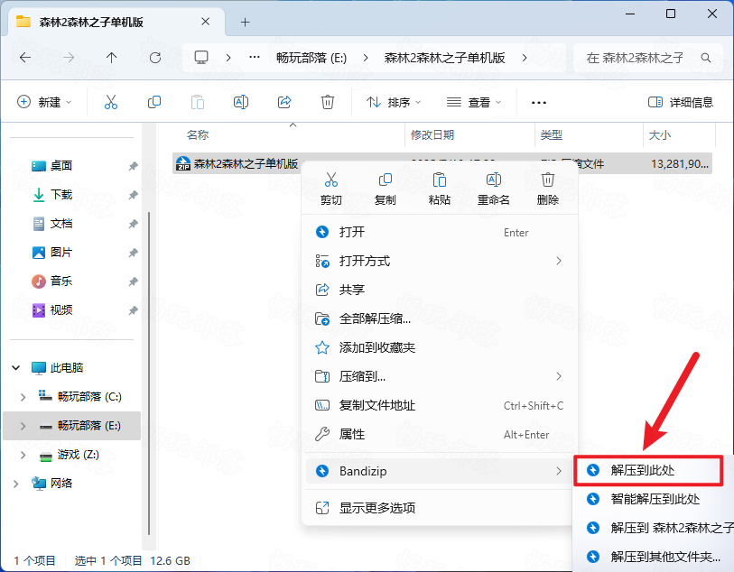Open the 查看 view dropdown
Image resolution: width=734 pixels, height=572 pixels.
[x=474, y=102]
